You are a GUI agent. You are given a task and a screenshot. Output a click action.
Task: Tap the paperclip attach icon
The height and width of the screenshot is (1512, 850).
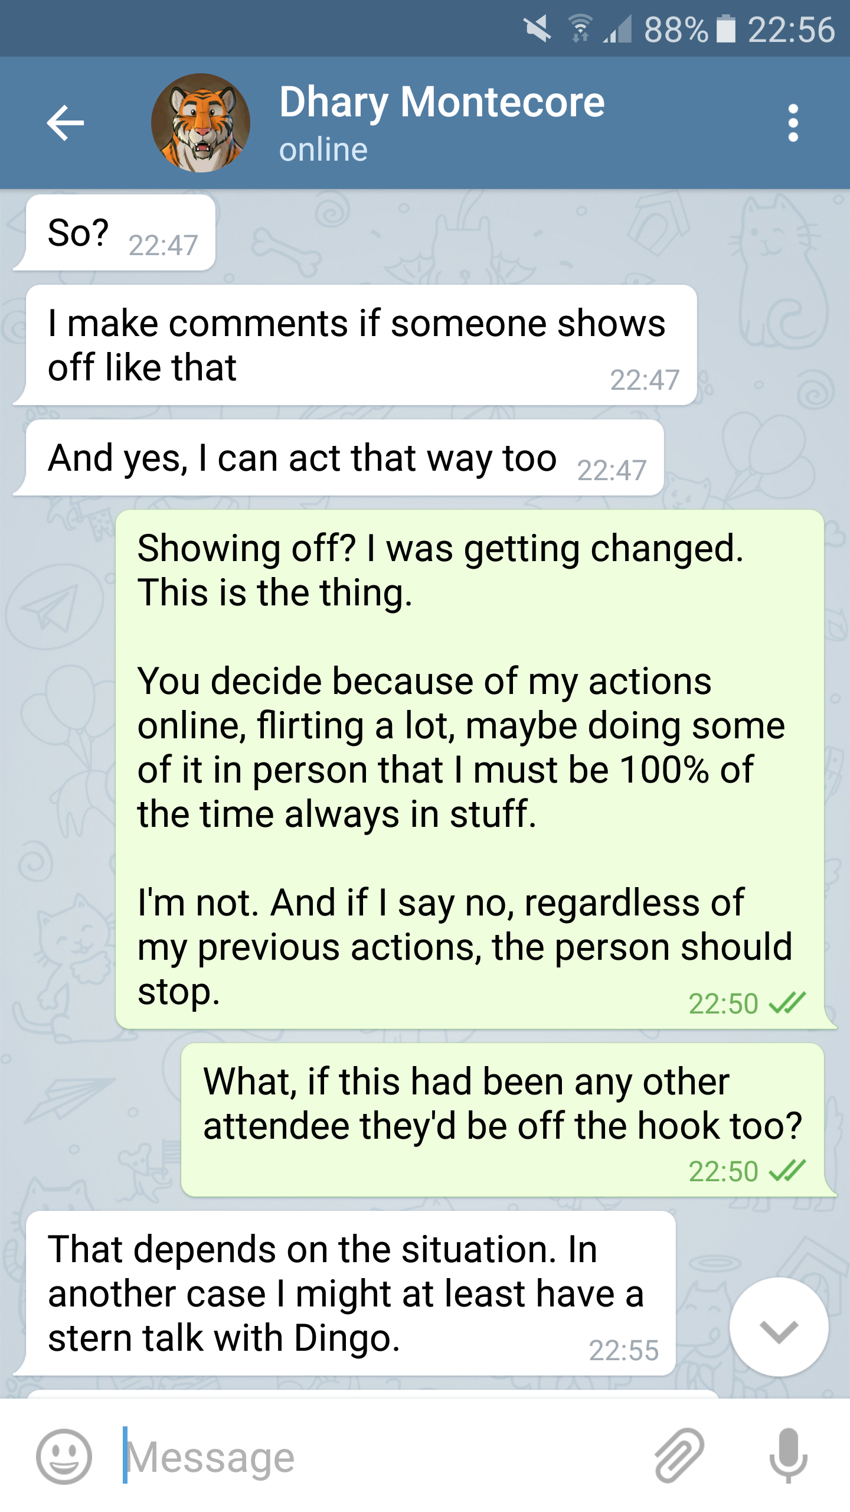679,1456
